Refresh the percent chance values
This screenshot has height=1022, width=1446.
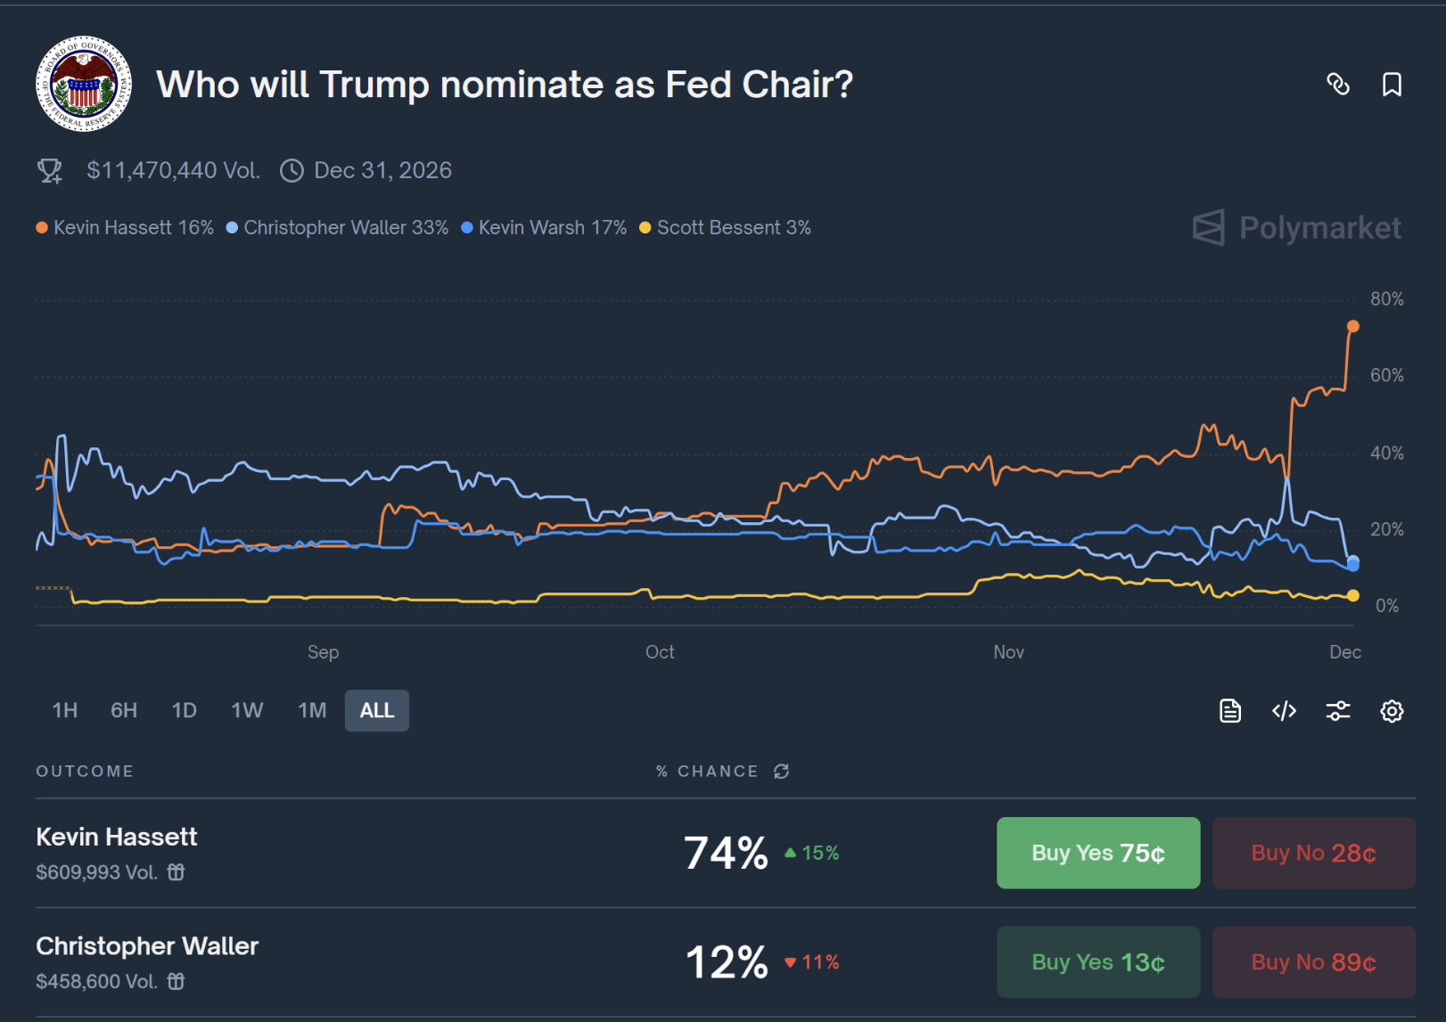pyautogui.click(x=781, y=772)
